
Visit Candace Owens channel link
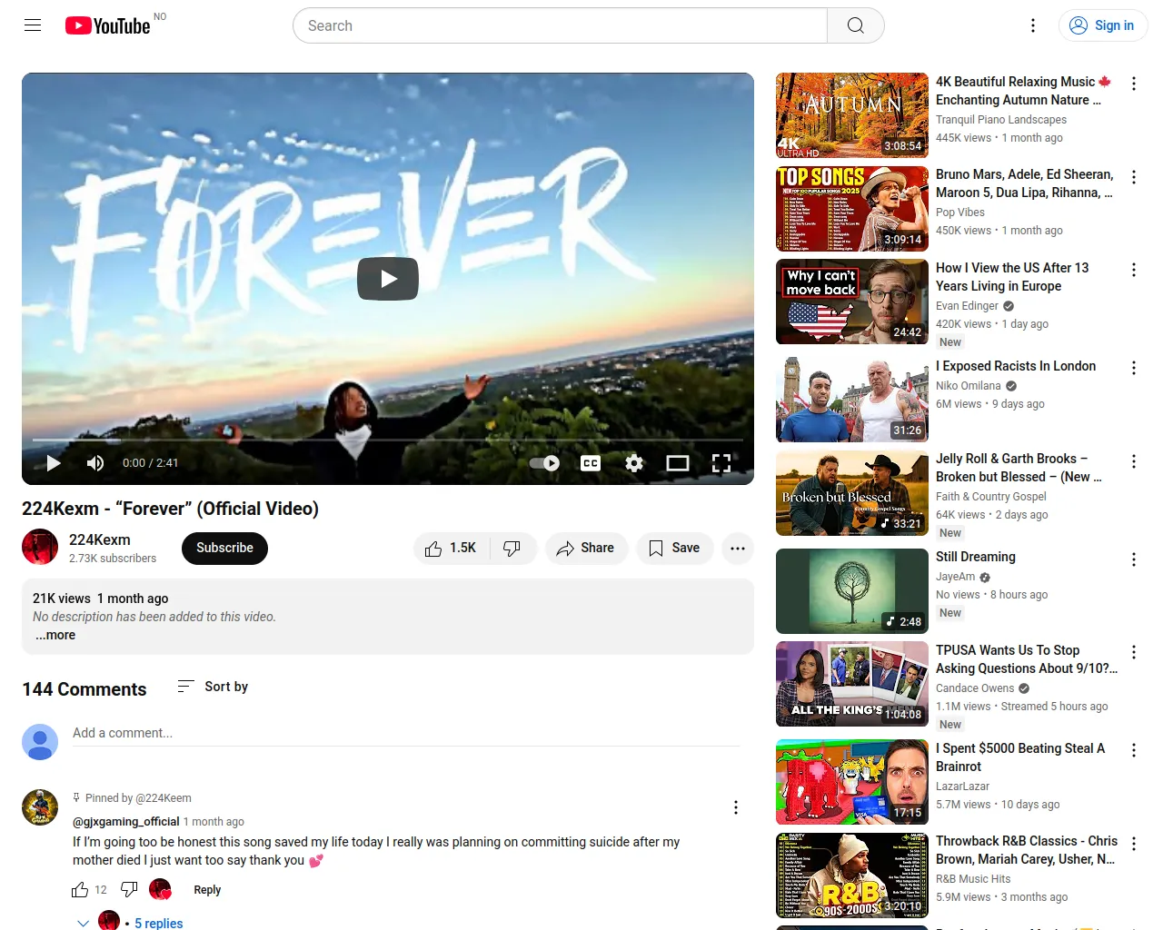(x=975, y=688)
